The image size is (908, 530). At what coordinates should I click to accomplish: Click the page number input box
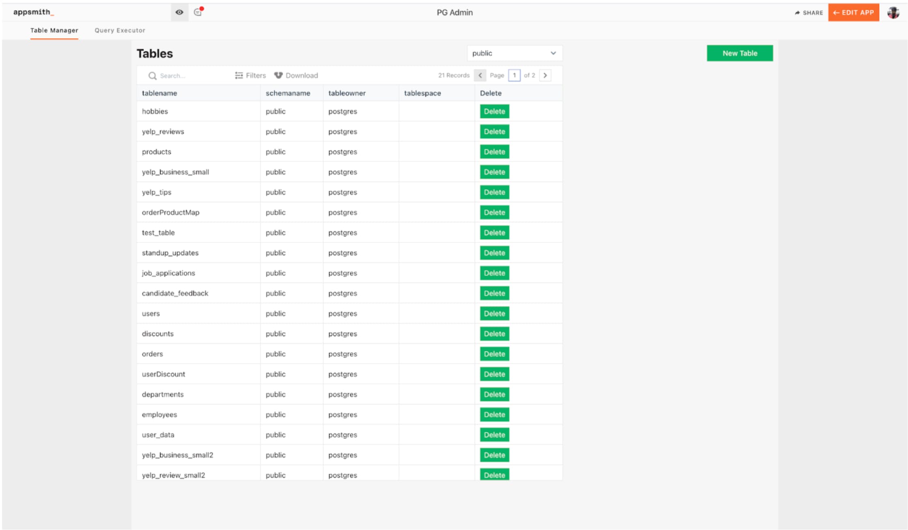coord(514,75)
